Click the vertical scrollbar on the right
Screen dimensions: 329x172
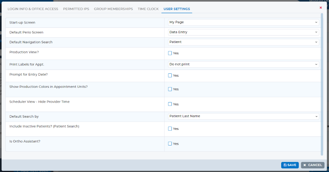(322, 84)
